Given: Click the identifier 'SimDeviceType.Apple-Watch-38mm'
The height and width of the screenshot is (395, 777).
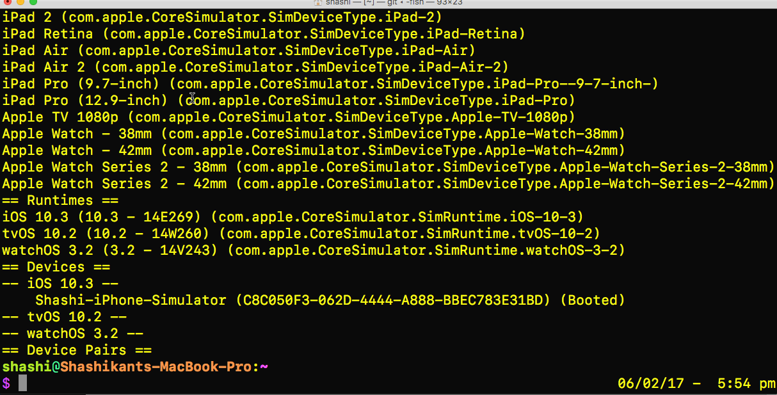Looking at the screenshot, I should pyautogui.click(x=492, y=134).
